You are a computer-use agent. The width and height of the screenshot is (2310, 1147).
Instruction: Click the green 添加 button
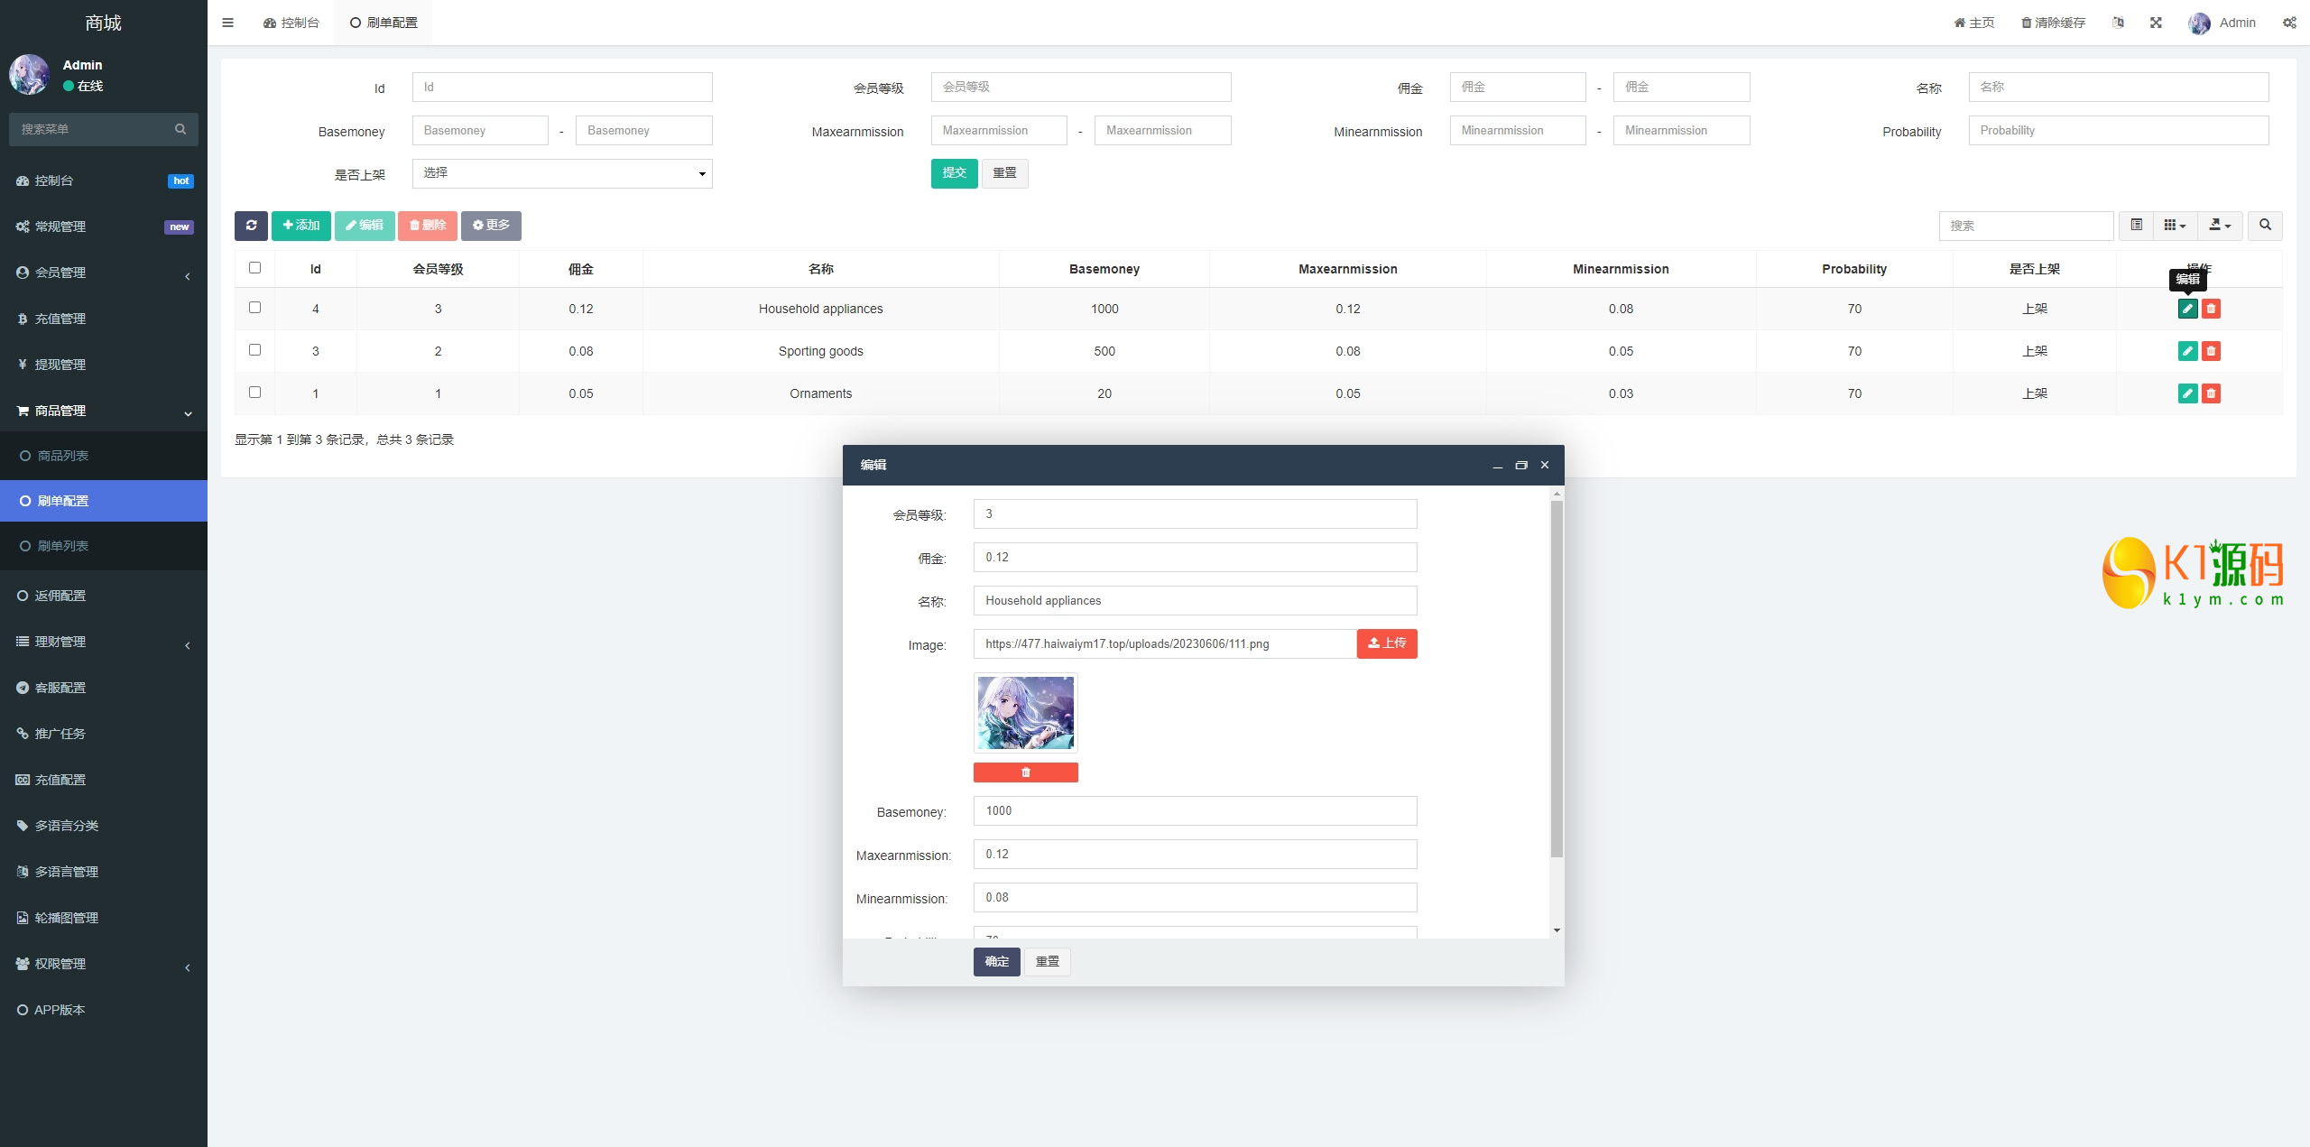301,226
